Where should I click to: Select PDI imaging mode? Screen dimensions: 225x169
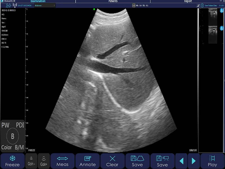(20, 125)
